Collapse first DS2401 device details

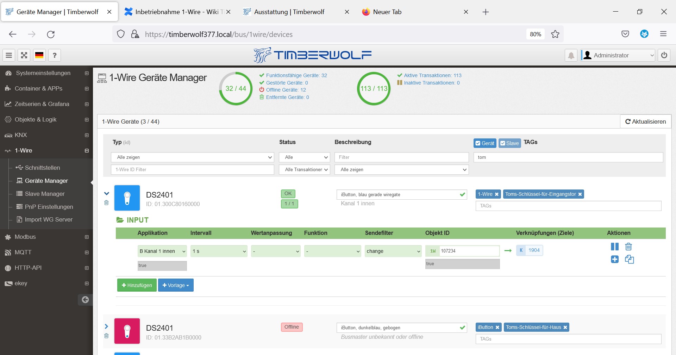tap(107, 193)
